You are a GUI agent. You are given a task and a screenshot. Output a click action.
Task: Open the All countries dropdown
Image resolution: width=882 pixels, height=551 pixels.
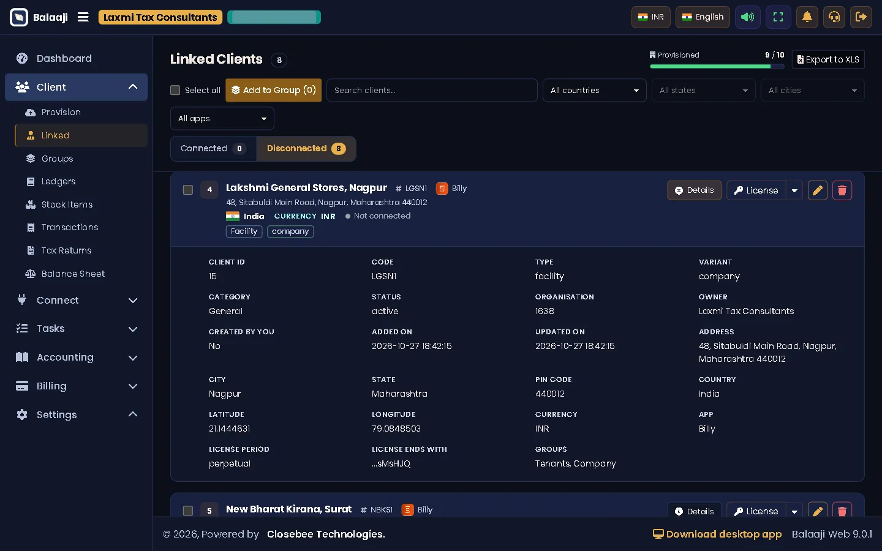click(x=595, y=90)
